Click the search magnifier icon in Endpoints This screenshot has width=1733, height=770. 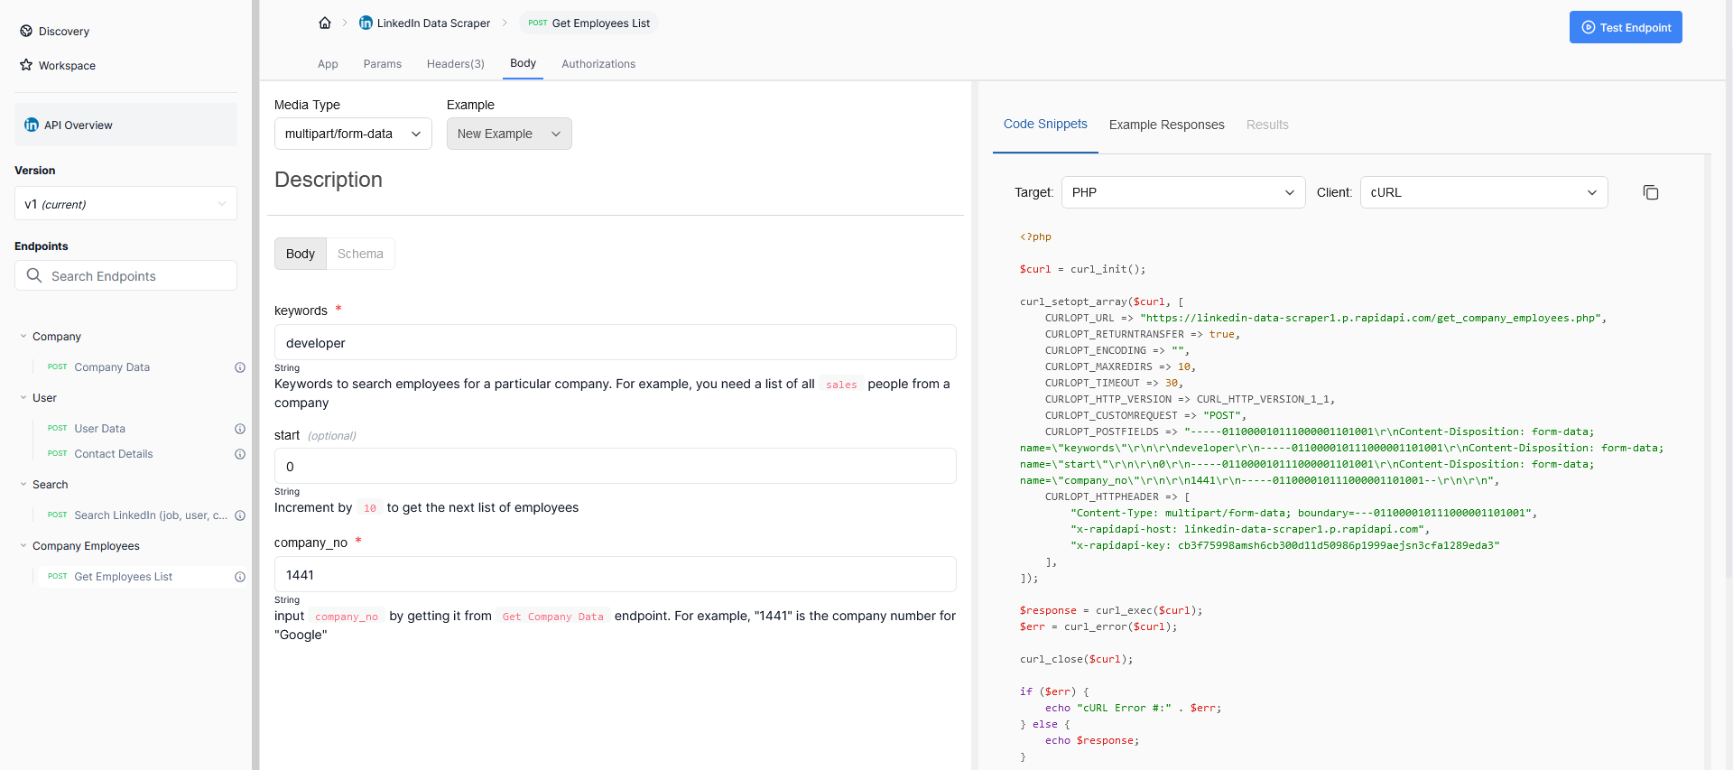click(x=34, y=275)
